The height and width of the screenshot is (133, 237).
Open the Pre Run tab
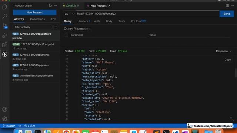(x=138, y=21)
